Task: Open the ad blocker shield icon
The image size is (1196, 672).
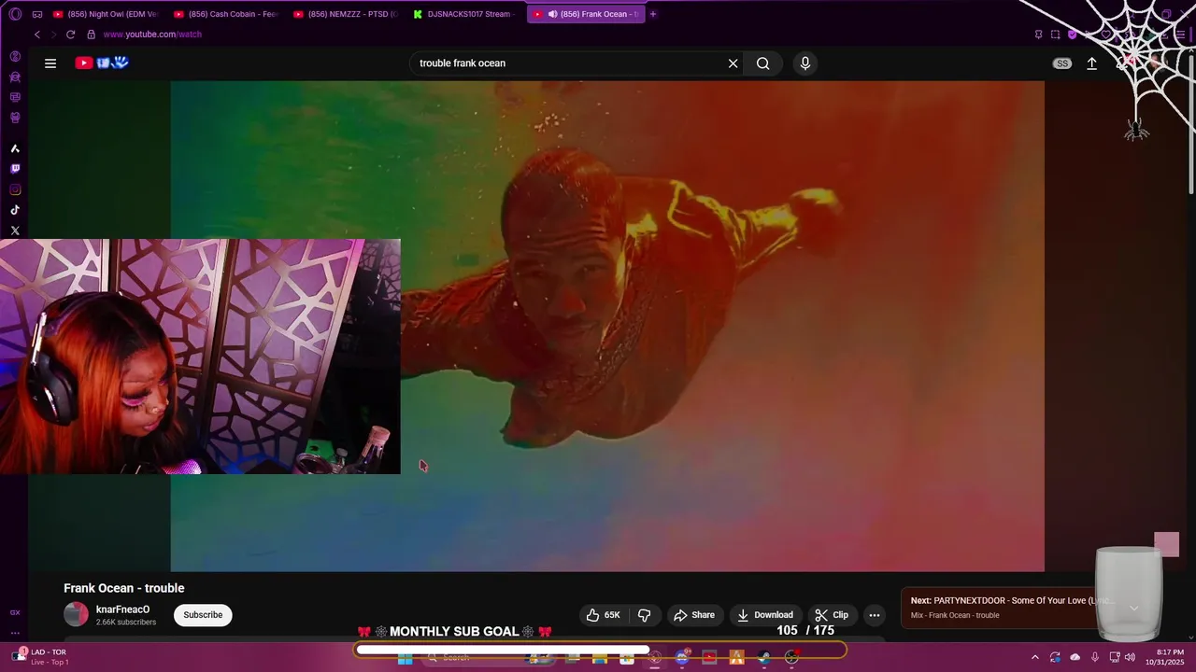Action: 1072,35
